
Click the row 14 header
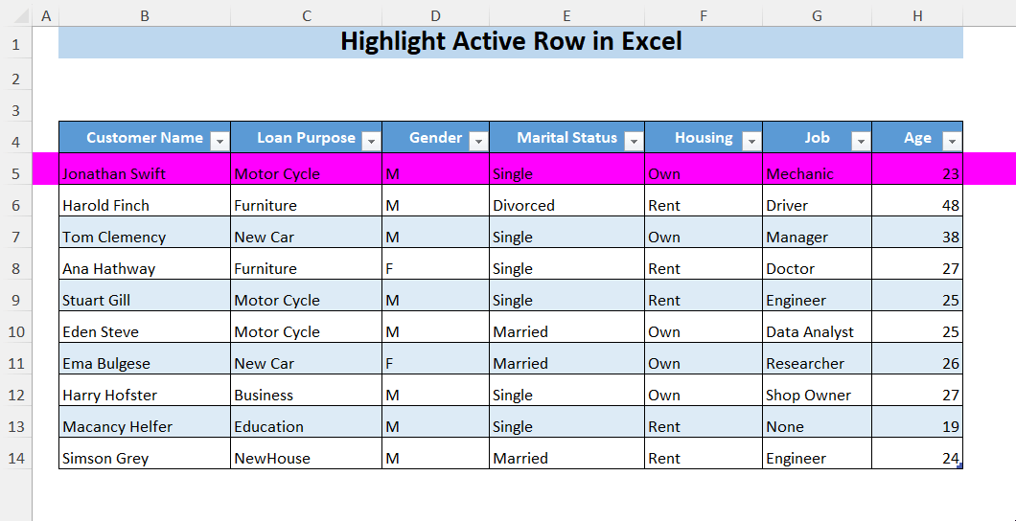tap(15, 458)
